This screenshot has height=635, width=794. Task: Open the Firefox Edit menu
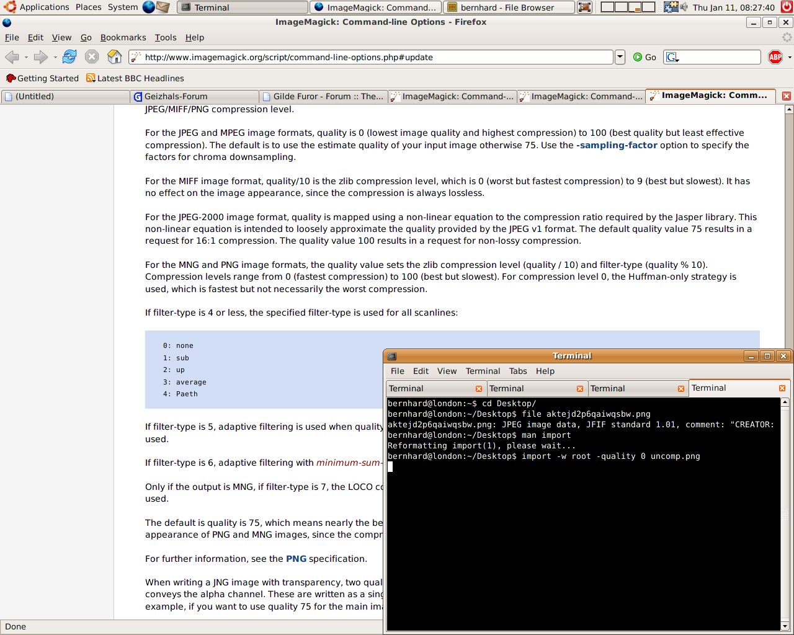click(x=35, y=37)
